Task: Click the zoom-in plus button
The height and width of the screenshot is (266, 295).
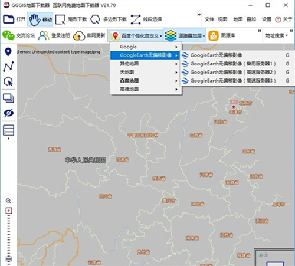Action: tap(9, 211)
